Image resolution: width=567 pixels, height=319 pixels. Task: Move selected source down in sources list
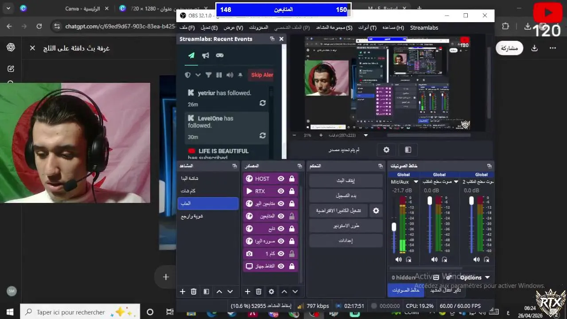point(295,292)
